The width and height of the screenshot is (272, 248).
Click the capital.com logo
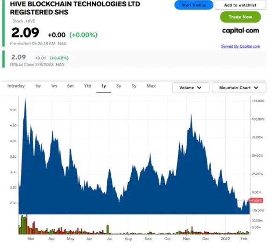[240, 31]
